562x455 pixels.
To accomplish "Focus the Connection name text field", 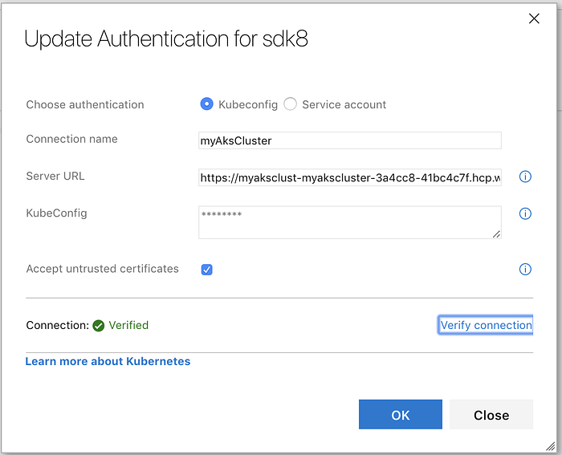I will click(x=350, y=140).
